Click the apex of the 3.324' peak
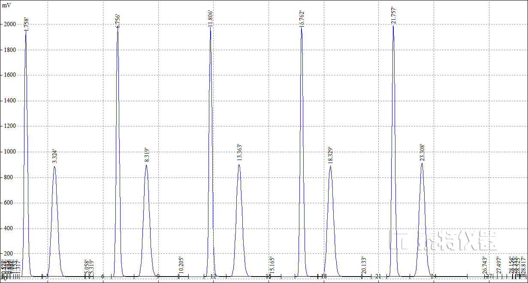528x283 pixels. coord(54,166)
